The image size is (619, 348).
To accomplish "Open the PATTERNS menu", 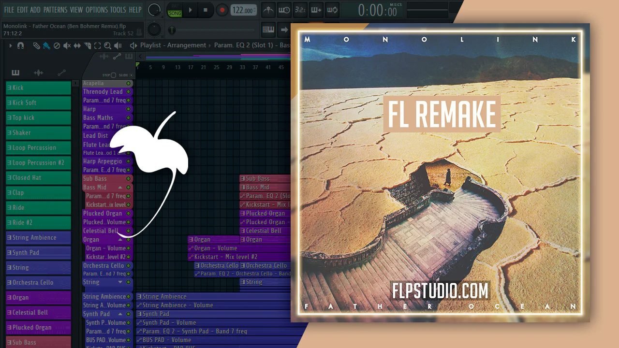I will pos(55,10).
